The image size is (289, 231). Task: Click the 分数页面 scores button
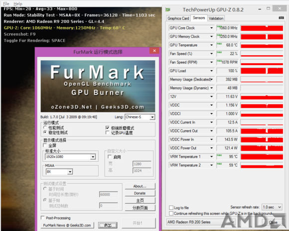(x=140, y=208)
